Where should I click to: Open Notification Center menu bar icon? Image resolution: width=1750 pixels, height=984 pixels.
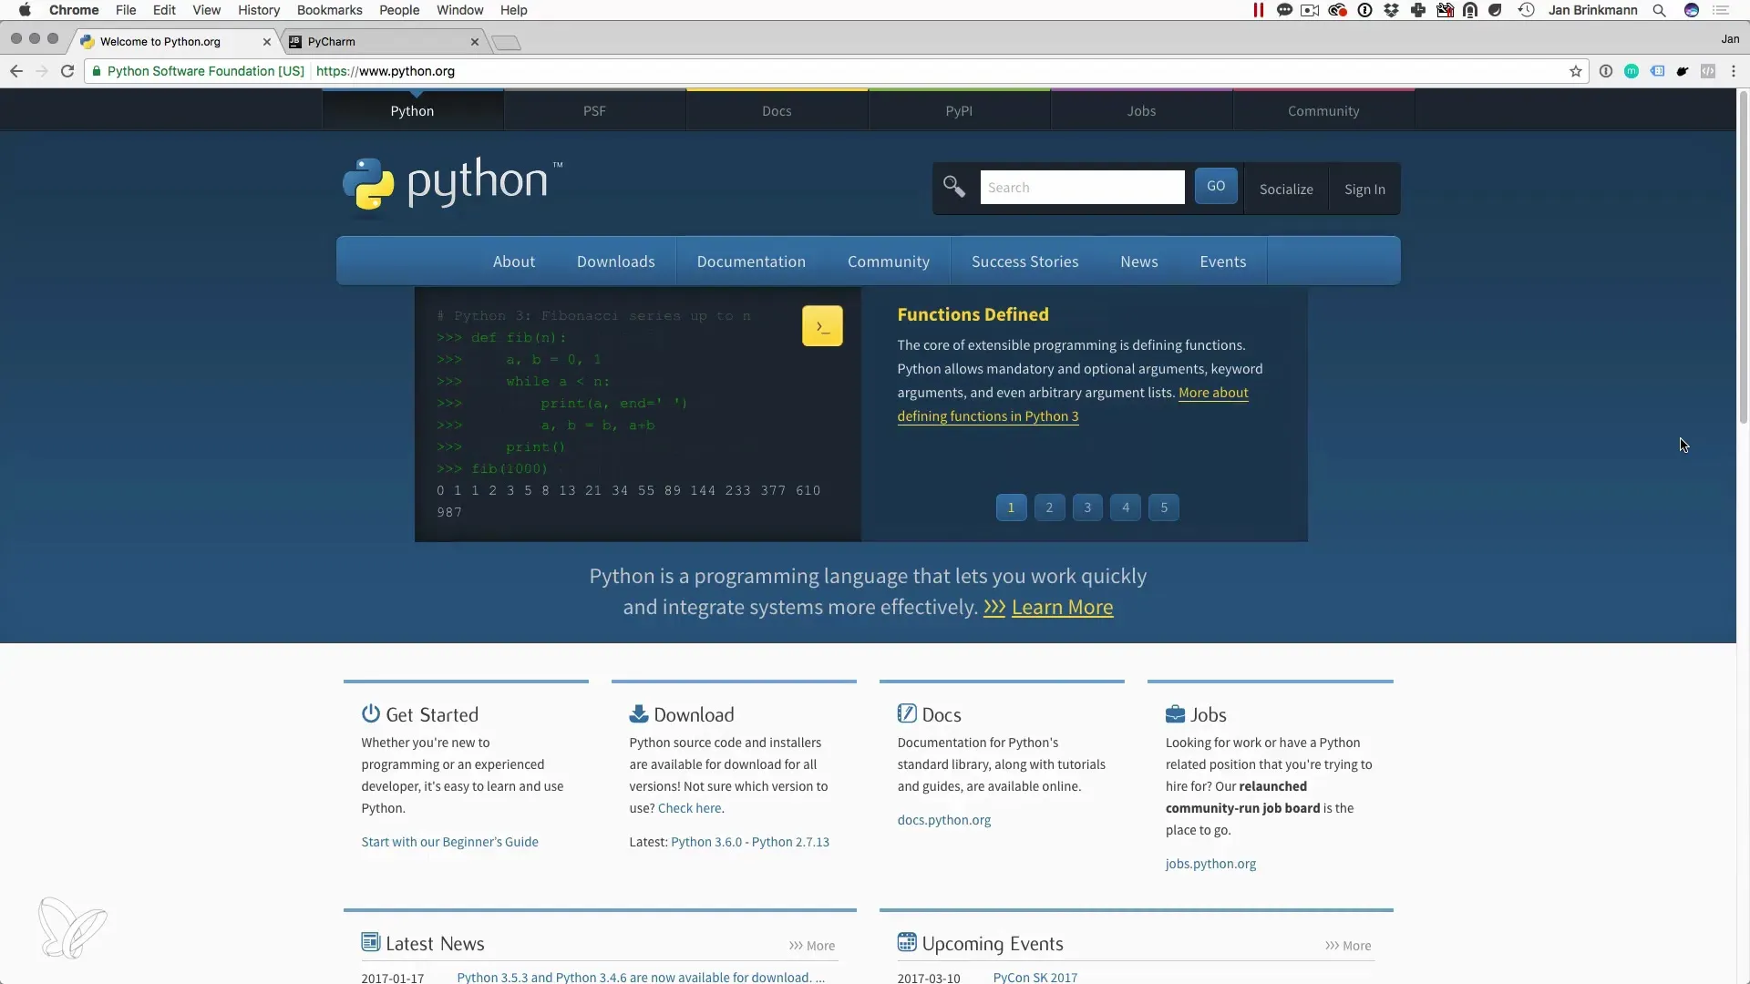coord(1721,10)
